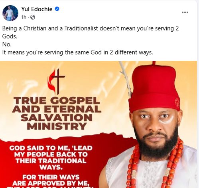Click the 1h post timestamp

(24, 17)
